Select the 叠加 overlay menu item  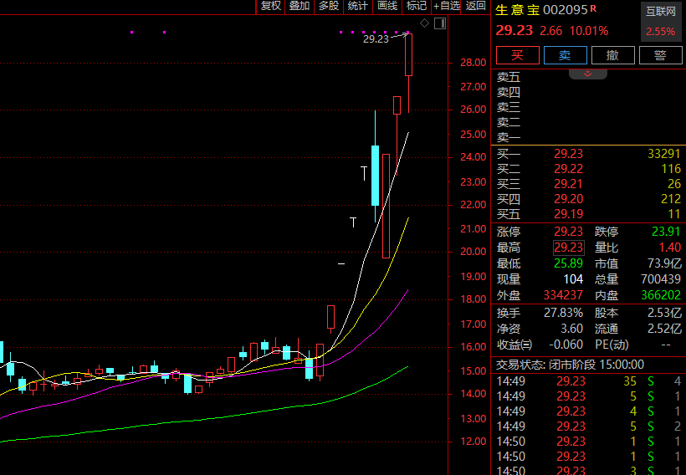click(x=299, y=6)
